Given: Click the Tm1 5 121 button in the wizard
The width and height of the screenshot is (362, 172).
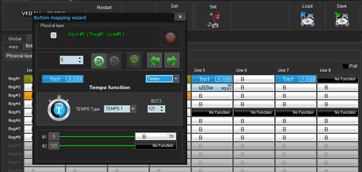Looking at the screenshot, I should 63,79.
